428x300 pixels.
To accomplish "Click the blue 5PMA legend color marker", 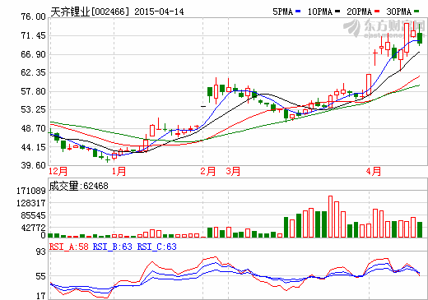I will click(x=298, y=12).
